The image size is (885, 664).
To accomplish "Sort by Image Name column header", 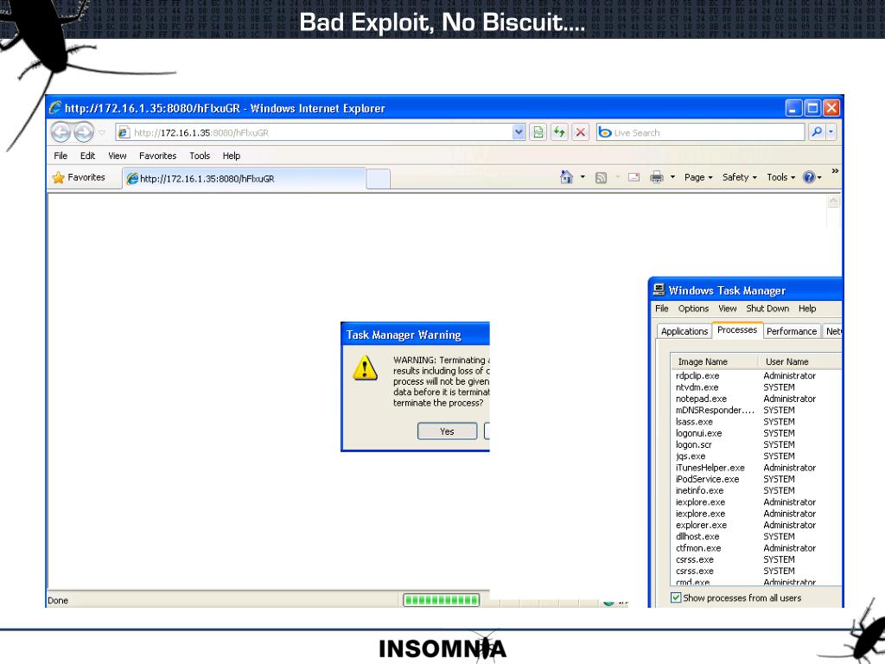I will click(714, 361).
